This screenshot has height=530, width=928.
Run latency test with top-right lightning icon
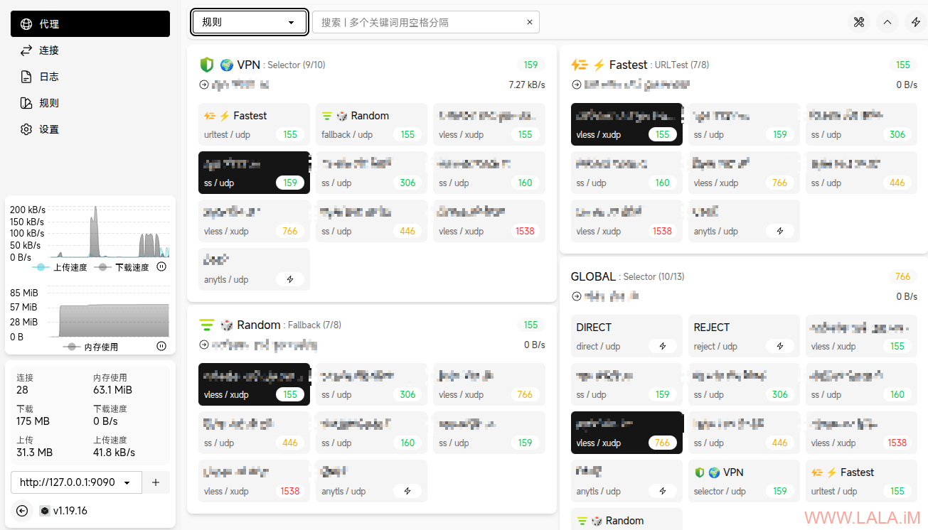tap(916, 22)
